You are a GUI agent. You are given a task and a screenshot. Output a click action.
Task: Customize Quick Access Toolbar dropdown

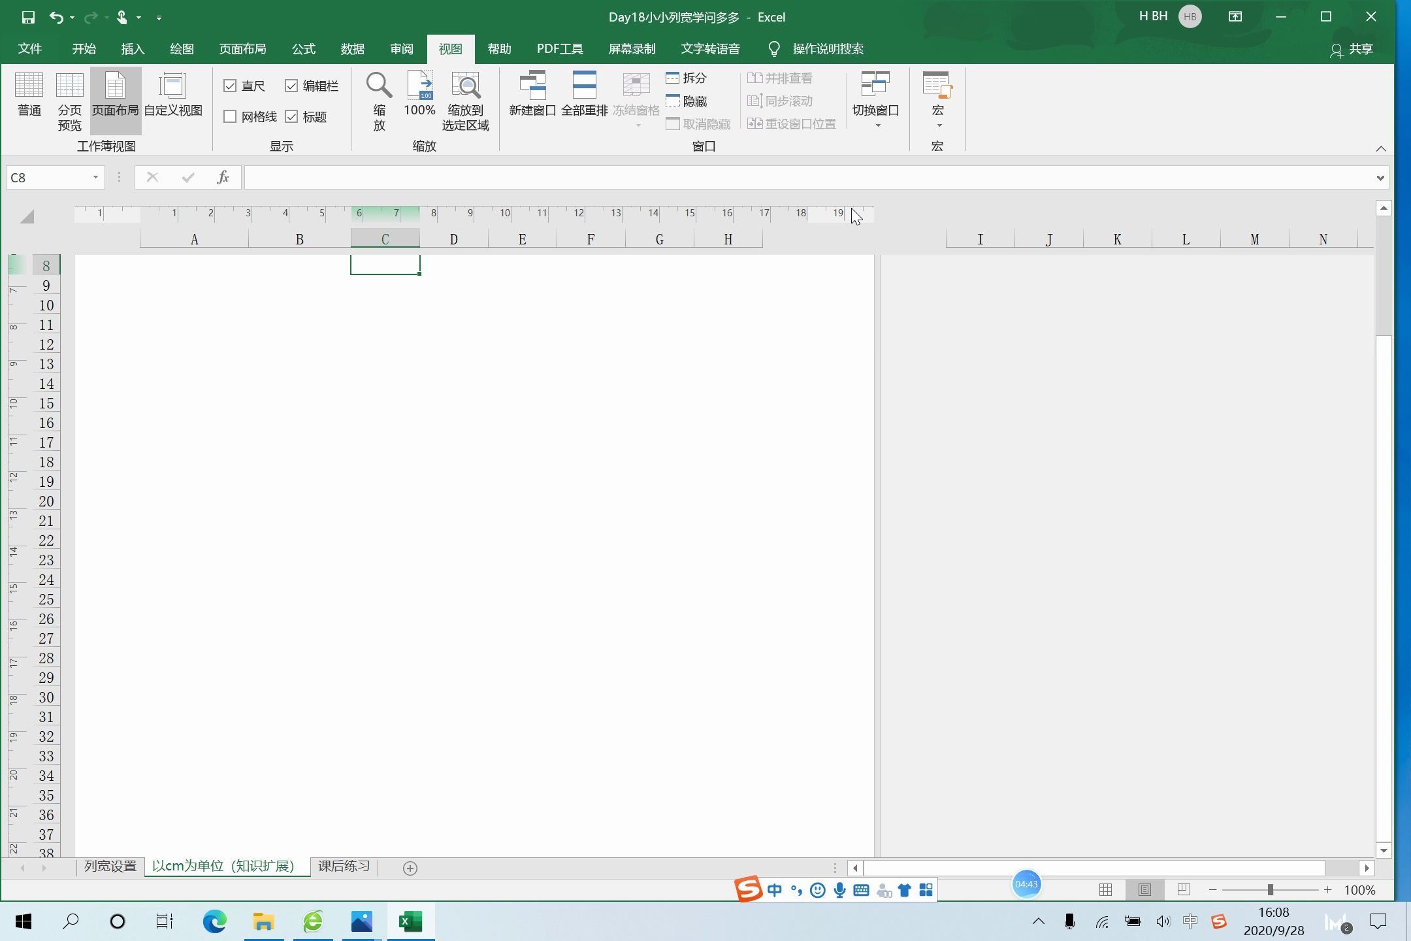159,18
